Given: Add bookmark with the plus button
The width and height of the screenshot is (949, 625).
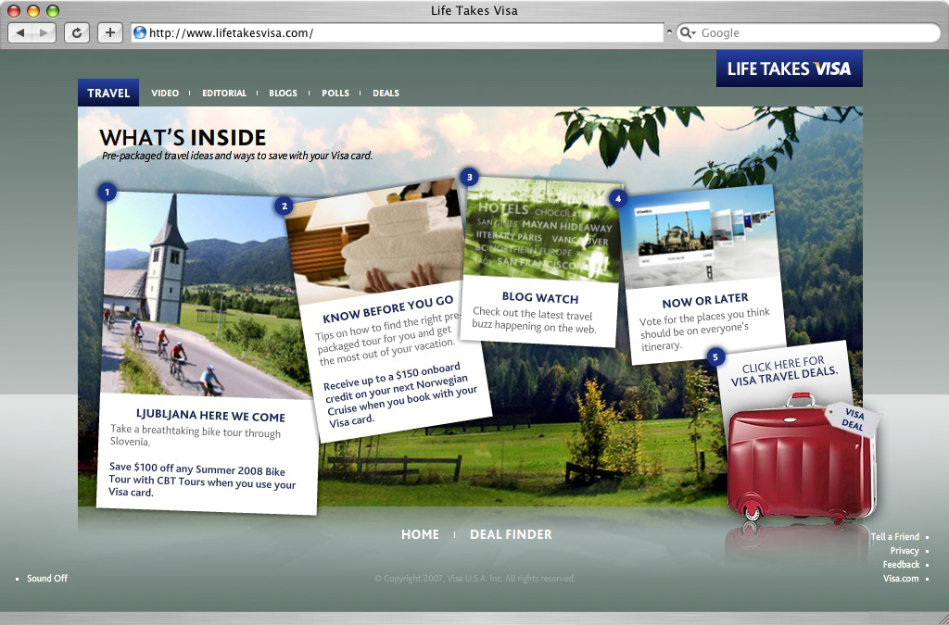Looking at the screenshot, I should click(x=110, y=32).
